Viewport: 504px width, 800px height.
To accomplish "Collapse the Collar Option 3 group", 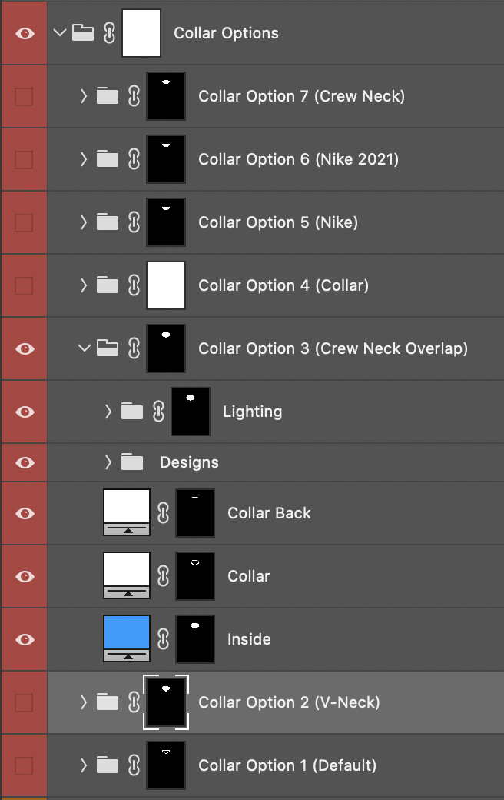I will (84, 348).
